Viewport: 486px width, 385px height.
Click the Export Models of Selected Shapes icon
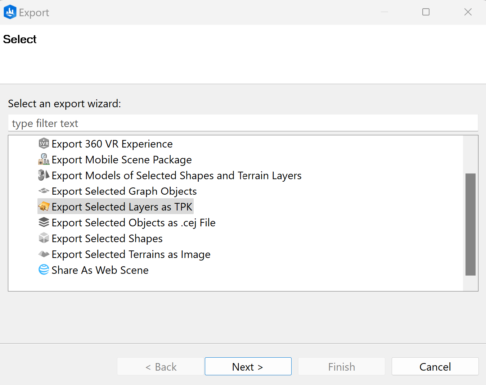44,175
